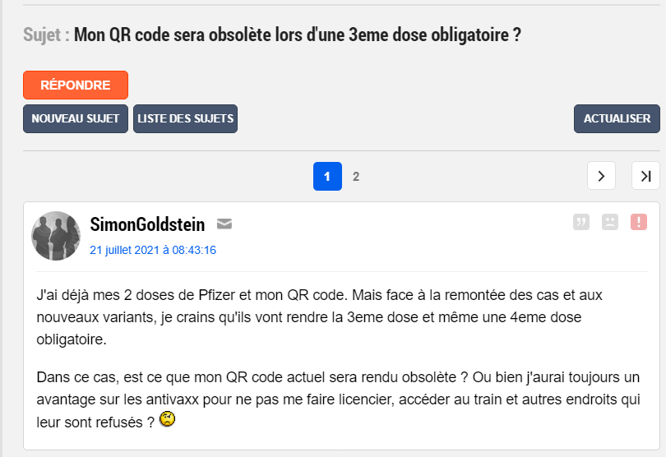This screenshot has height=457, width=666.
Task: Go to next page using the chevron arrow
Action: click(601, 176)
